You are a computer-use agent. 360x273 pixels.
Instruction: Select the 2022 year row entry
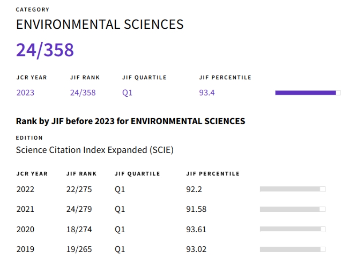[25, 189]
